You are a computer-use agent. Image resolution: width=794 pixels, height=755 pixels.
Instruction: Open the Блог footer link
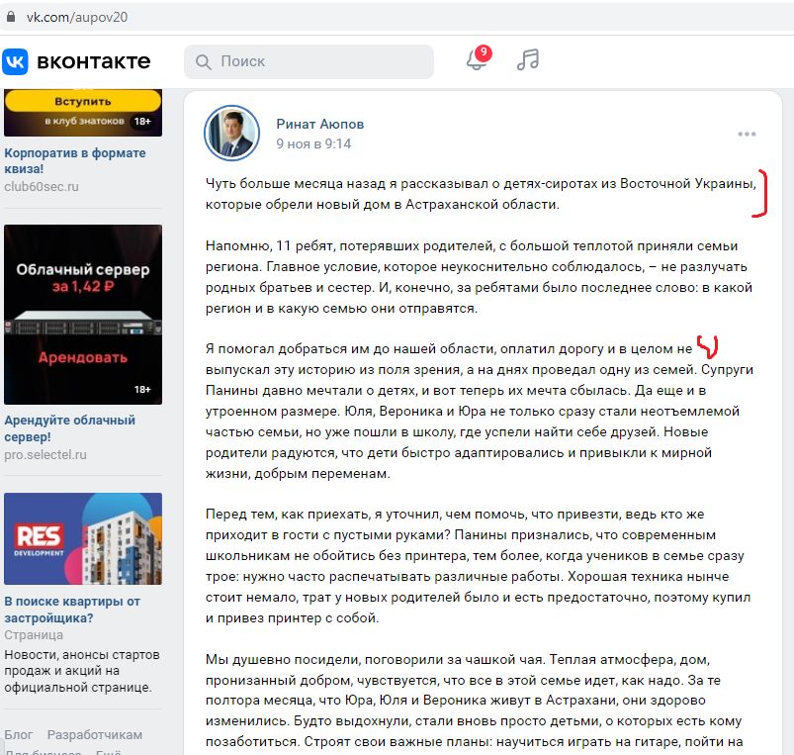[19, 735]
